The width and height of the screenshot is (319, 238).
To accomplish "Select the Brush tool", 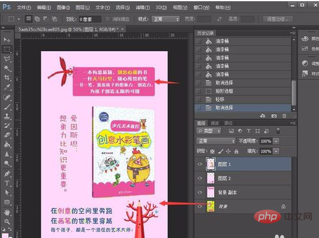I will coord(7,107).
